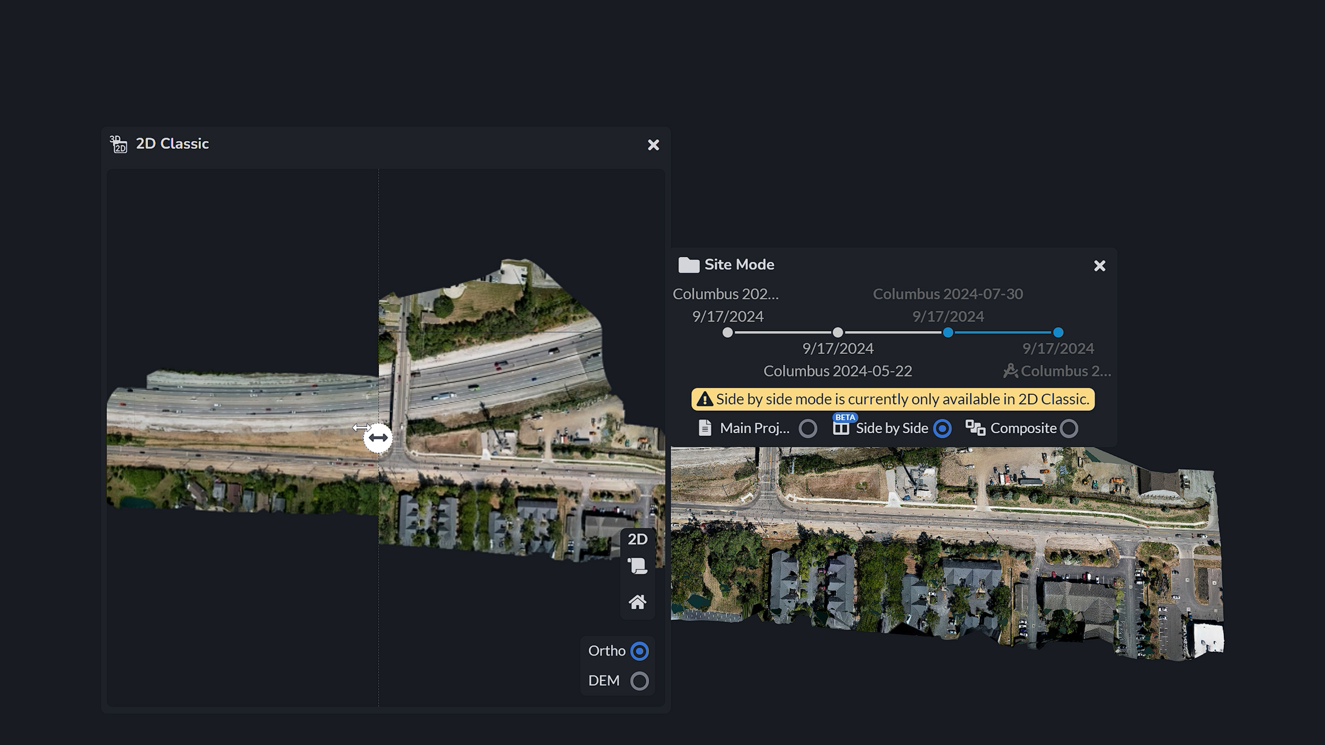This screenshot has height=745, width=1325.
Task: Select the Ortho radio button
Action: pyautogui.click(x=639, y=651)
